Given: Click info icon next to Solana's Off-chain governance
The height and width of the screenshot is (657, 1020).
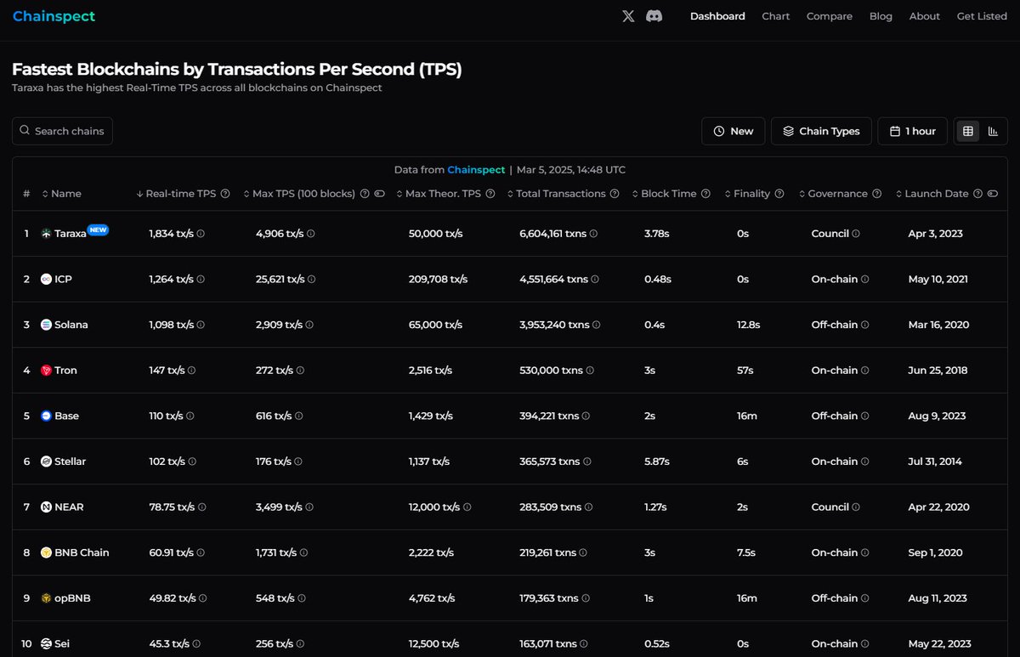Looking at the screenshot, I should pyautogui.click(x=864, y=325).
